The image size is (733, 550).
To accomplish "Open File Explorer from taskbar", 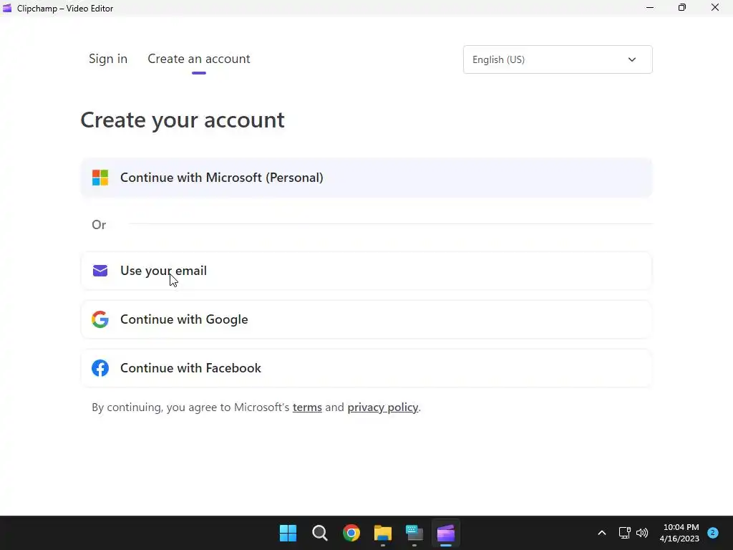I will [383, 533].
